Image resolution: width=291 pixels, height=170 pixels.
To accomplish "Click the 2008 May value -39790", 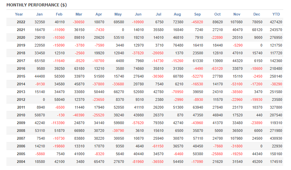I will coord(118,131).
